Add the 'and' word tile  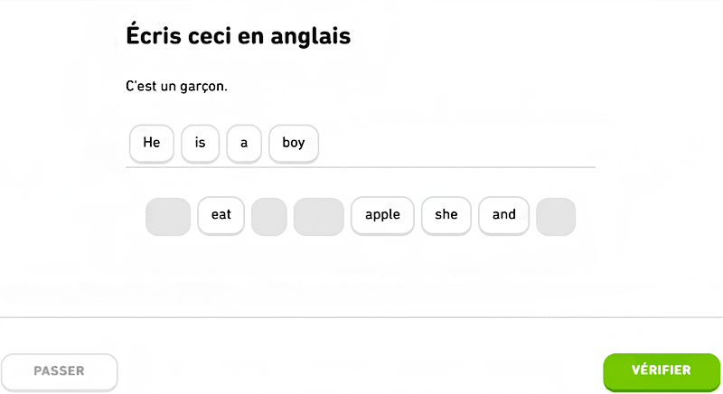tap(503, 215)
